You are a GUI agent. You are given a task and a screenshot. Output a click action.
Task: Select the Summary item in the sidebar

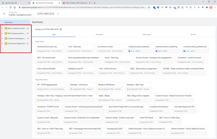(9, 22)
